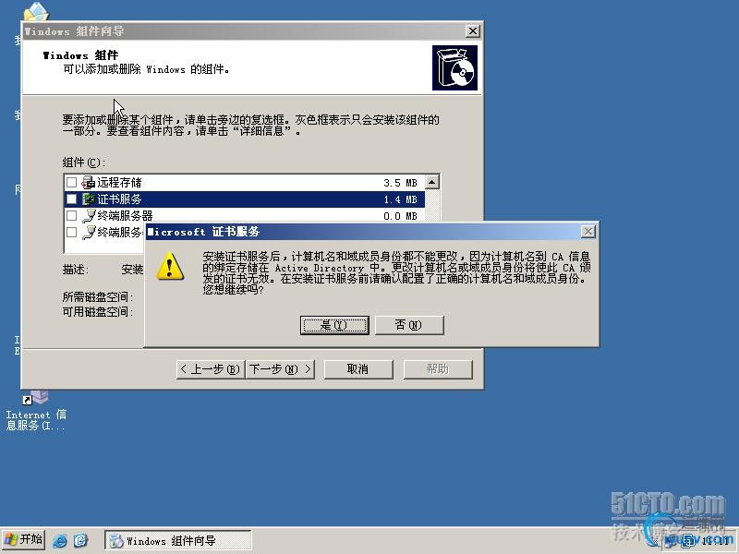Click the disabled 帮助 help button
Viewport: 739px width, 554px height.
[437, 368]
